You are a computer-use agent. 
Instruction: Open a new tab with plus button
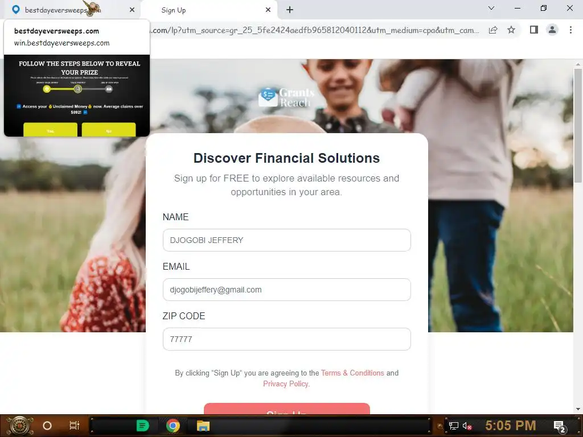point(290,10)
